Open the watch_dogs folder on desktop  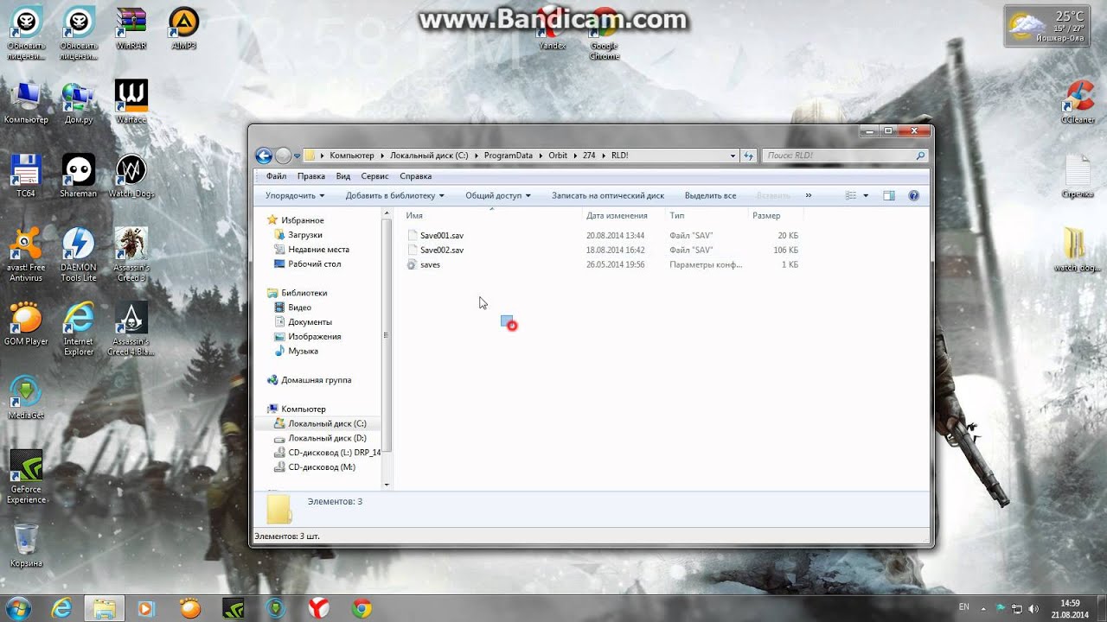(x=1078, y=251)
